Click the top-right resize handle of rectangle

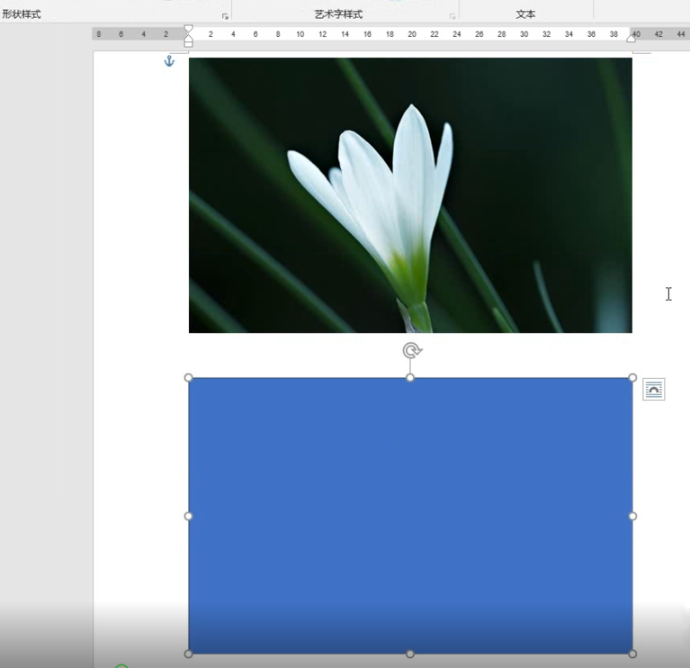click(632, 378)
